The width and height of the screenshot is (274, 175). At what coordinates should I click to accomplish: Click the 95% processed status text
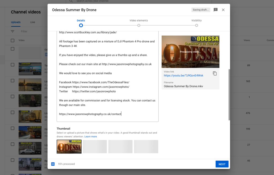[x=66, y=164]
